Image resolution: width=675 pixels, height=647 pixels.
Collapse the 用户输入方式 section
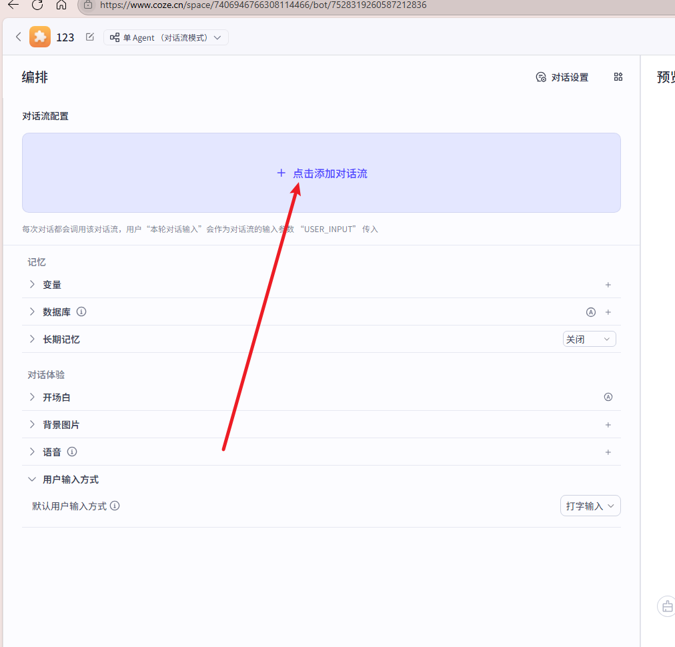32,480
